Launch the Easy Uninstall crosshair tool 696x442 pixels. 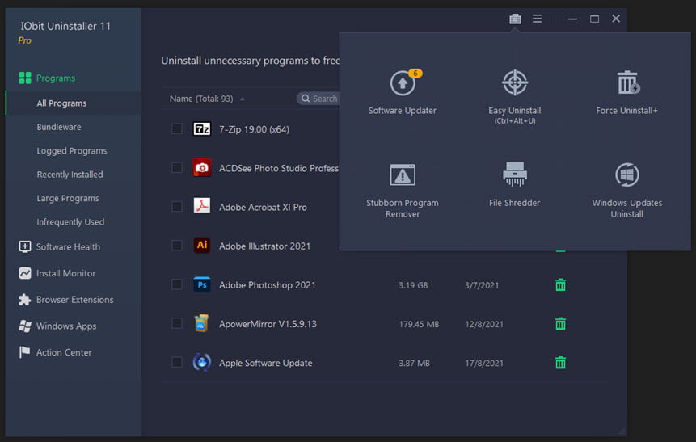pyautogui.click(x=514, y=82)
